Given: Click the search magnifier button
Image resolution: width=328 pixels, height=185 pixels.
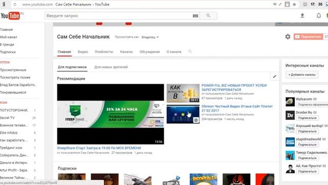Looking at the screenshot, I should (209, 15).
